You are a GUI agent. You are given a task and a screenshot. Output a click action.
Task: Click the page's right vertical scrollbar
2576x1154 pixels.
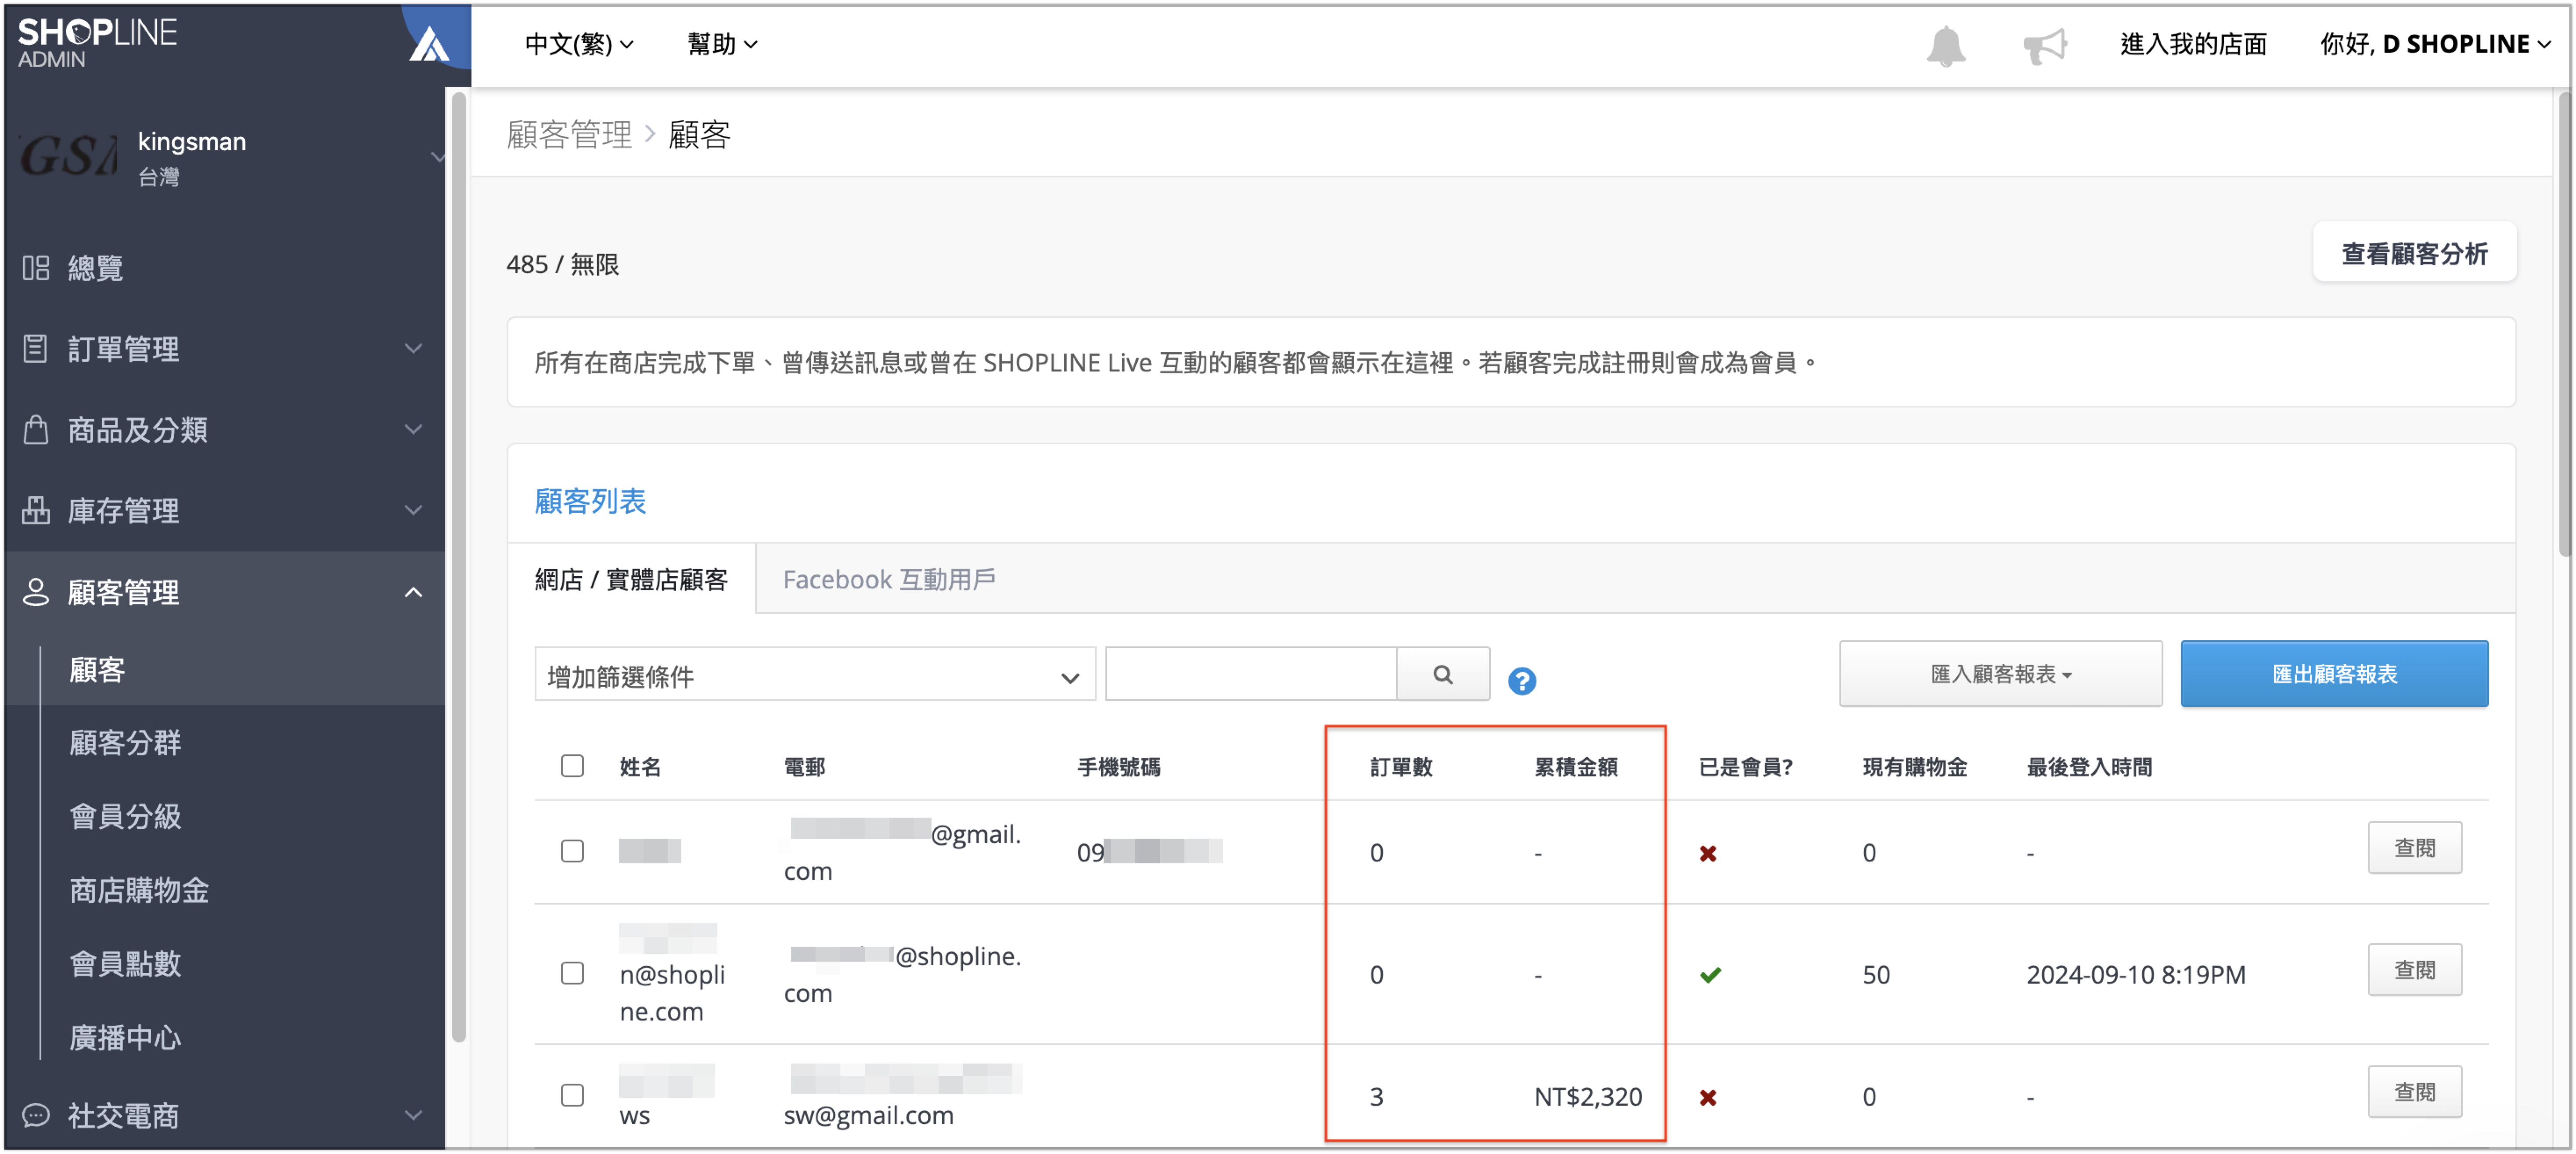2564,324
